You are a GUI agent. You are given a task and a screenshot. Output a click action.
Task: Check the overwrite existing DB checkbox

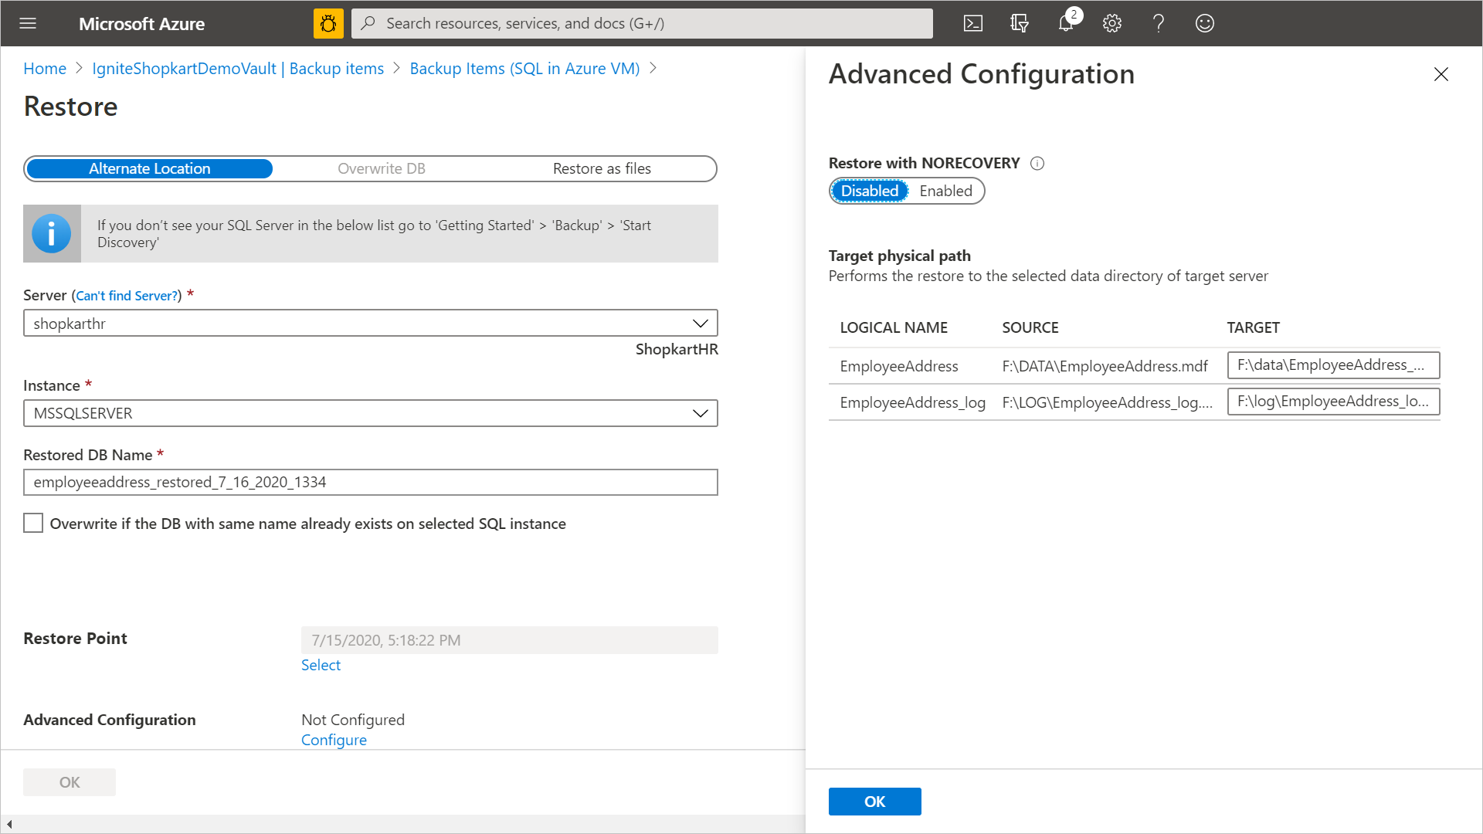click(x=32, y=522)
